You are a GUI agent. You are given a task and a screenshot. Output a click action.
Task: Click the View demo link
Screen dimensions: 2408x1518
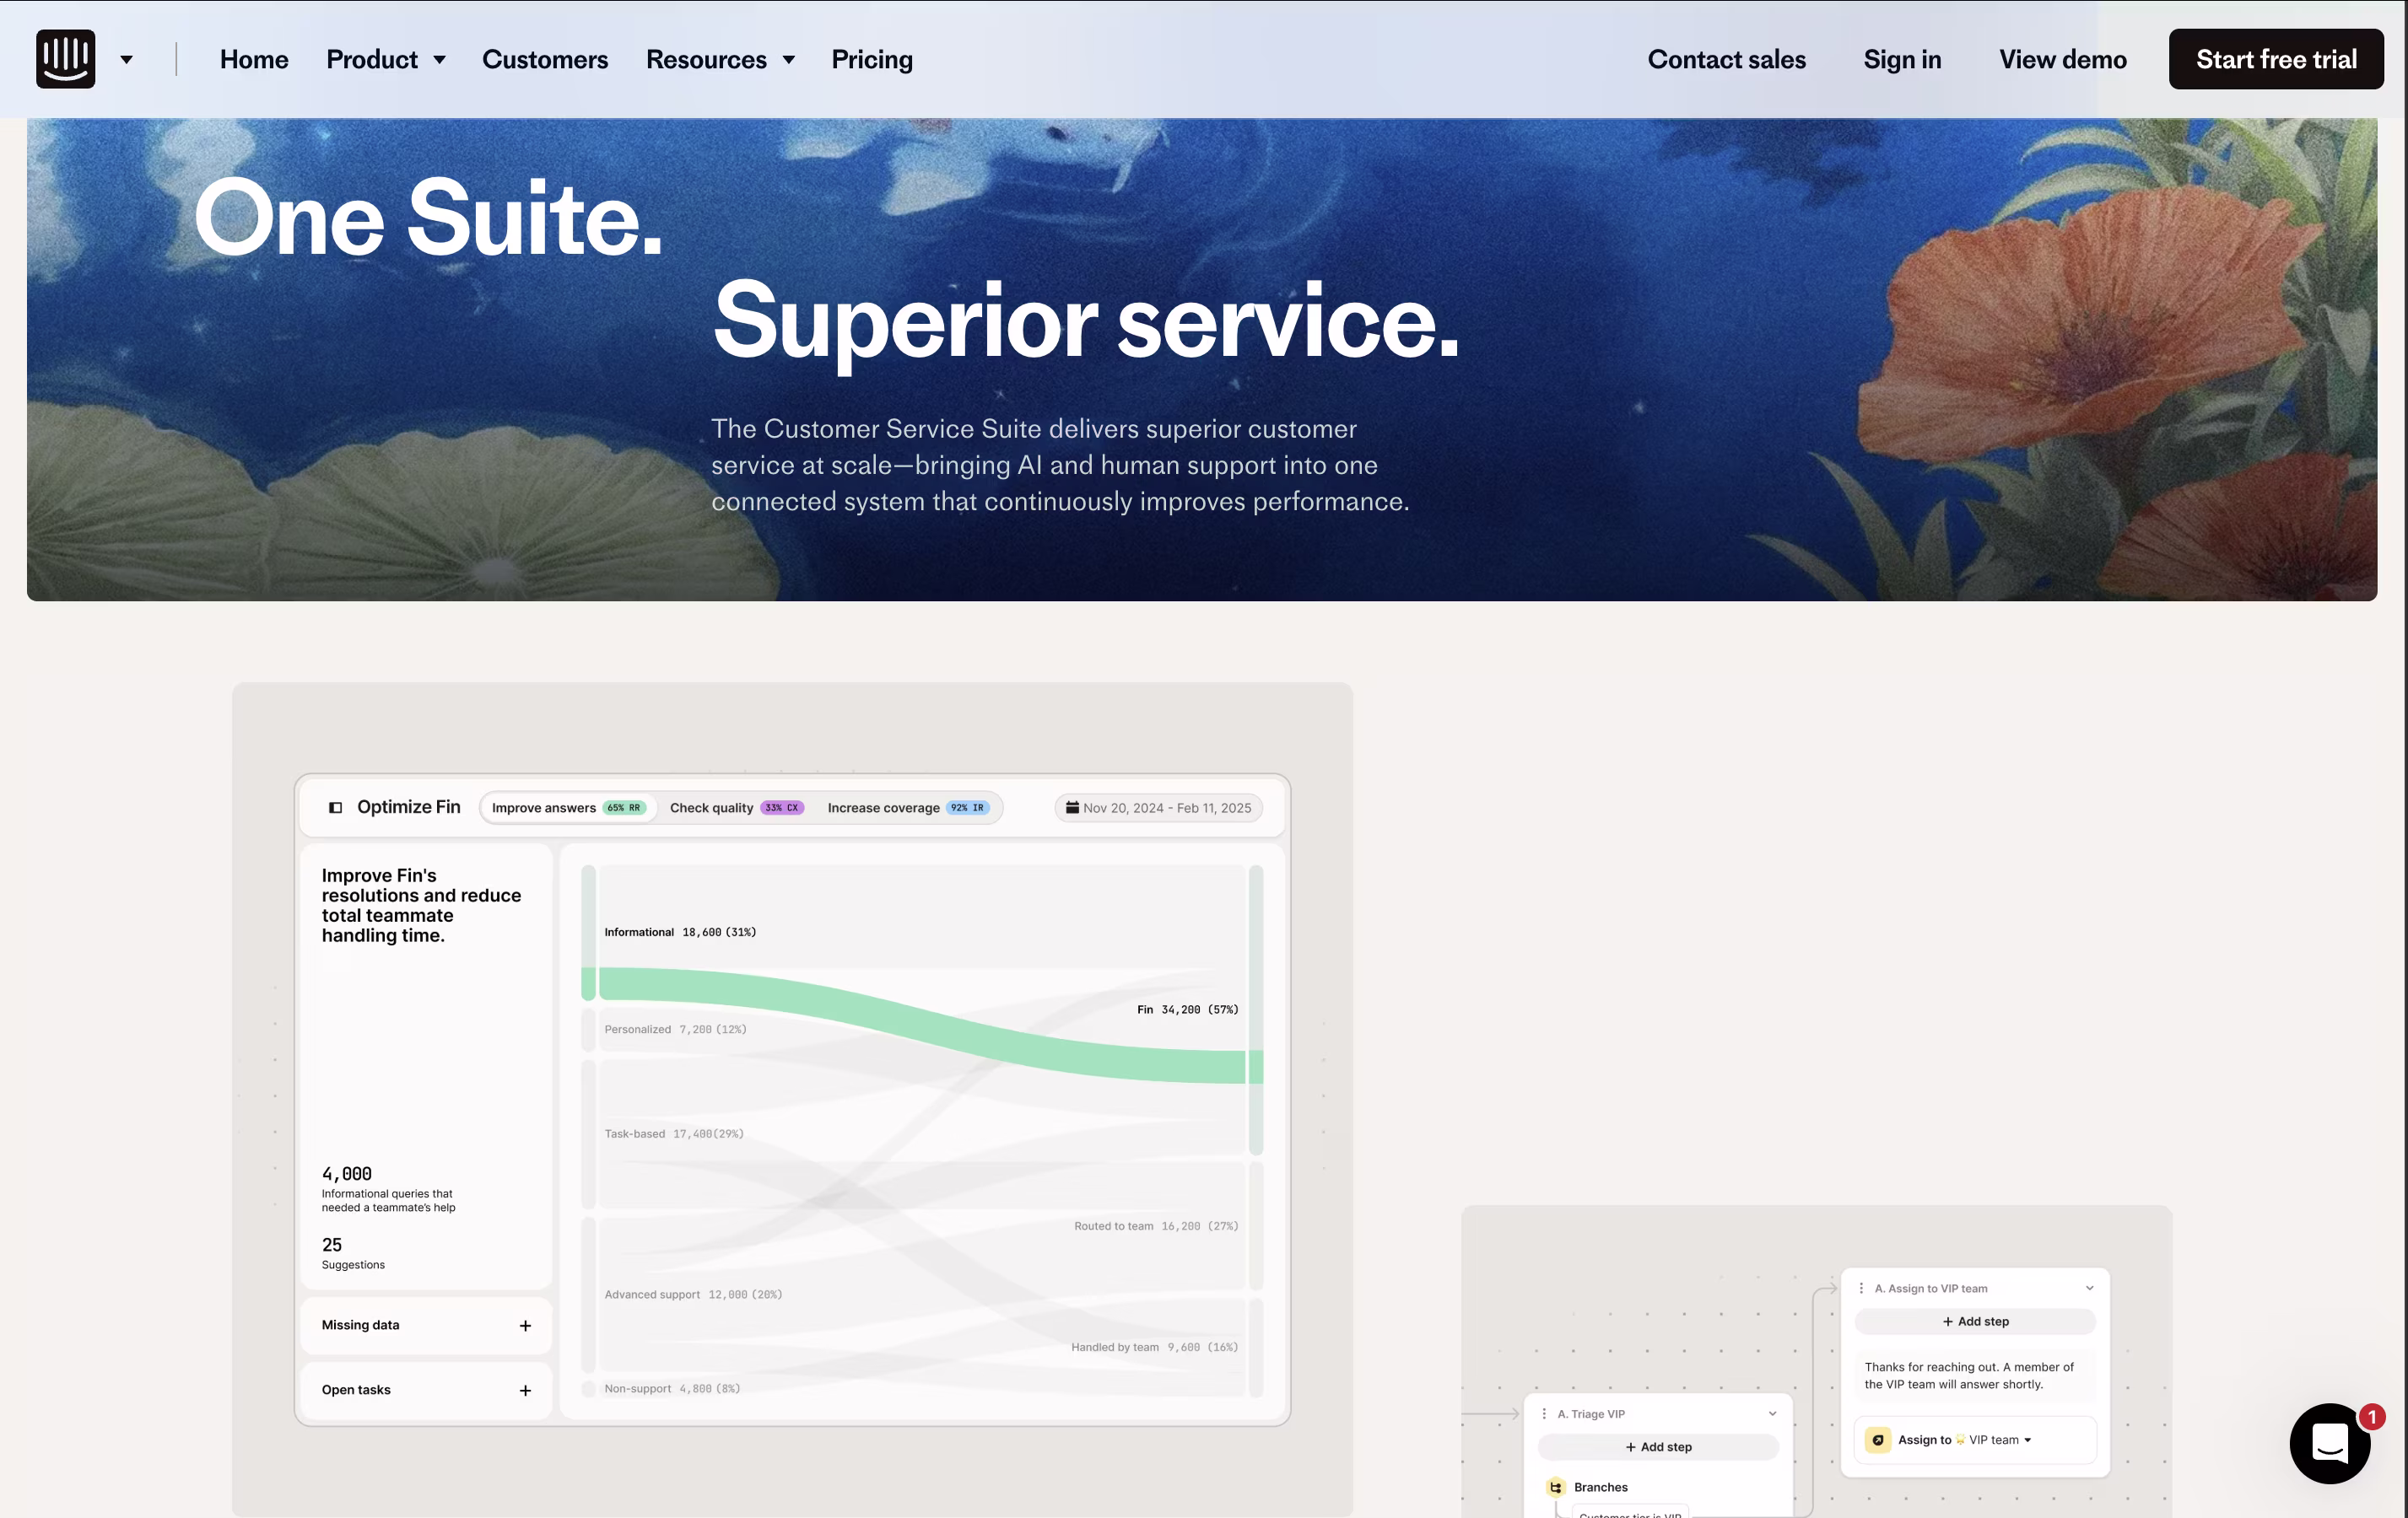(2062, 59)
